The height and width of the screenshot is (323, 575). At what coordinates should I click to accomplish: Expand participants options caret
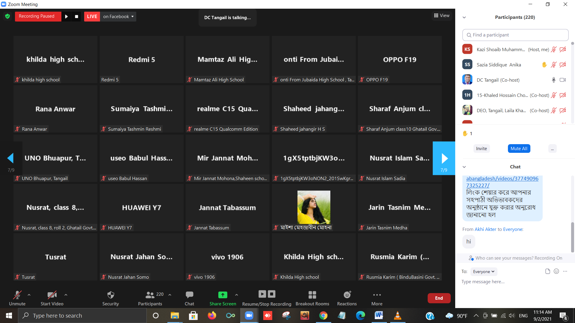tap(170, 295)
